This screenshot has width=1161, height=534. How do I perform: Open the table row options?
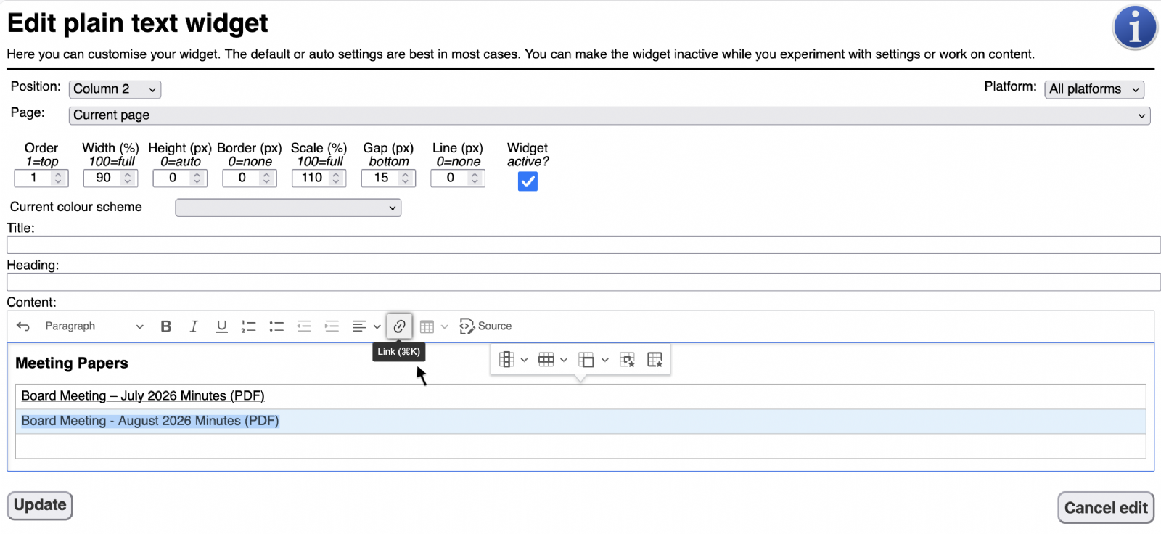(x=552, y=360)
